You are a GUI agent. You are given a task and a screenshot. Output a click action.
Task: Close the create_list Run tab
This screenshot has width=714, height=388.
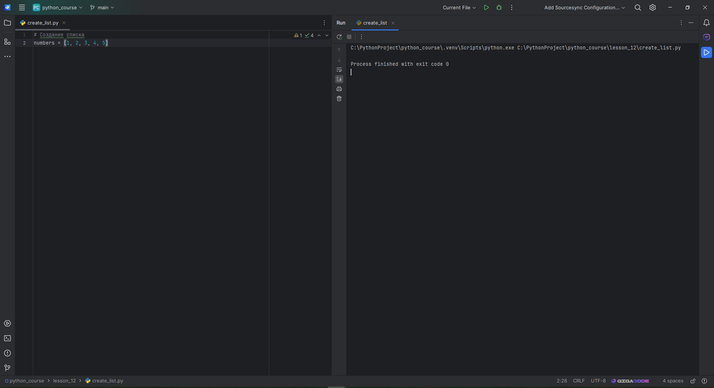(x=393, y=23)
